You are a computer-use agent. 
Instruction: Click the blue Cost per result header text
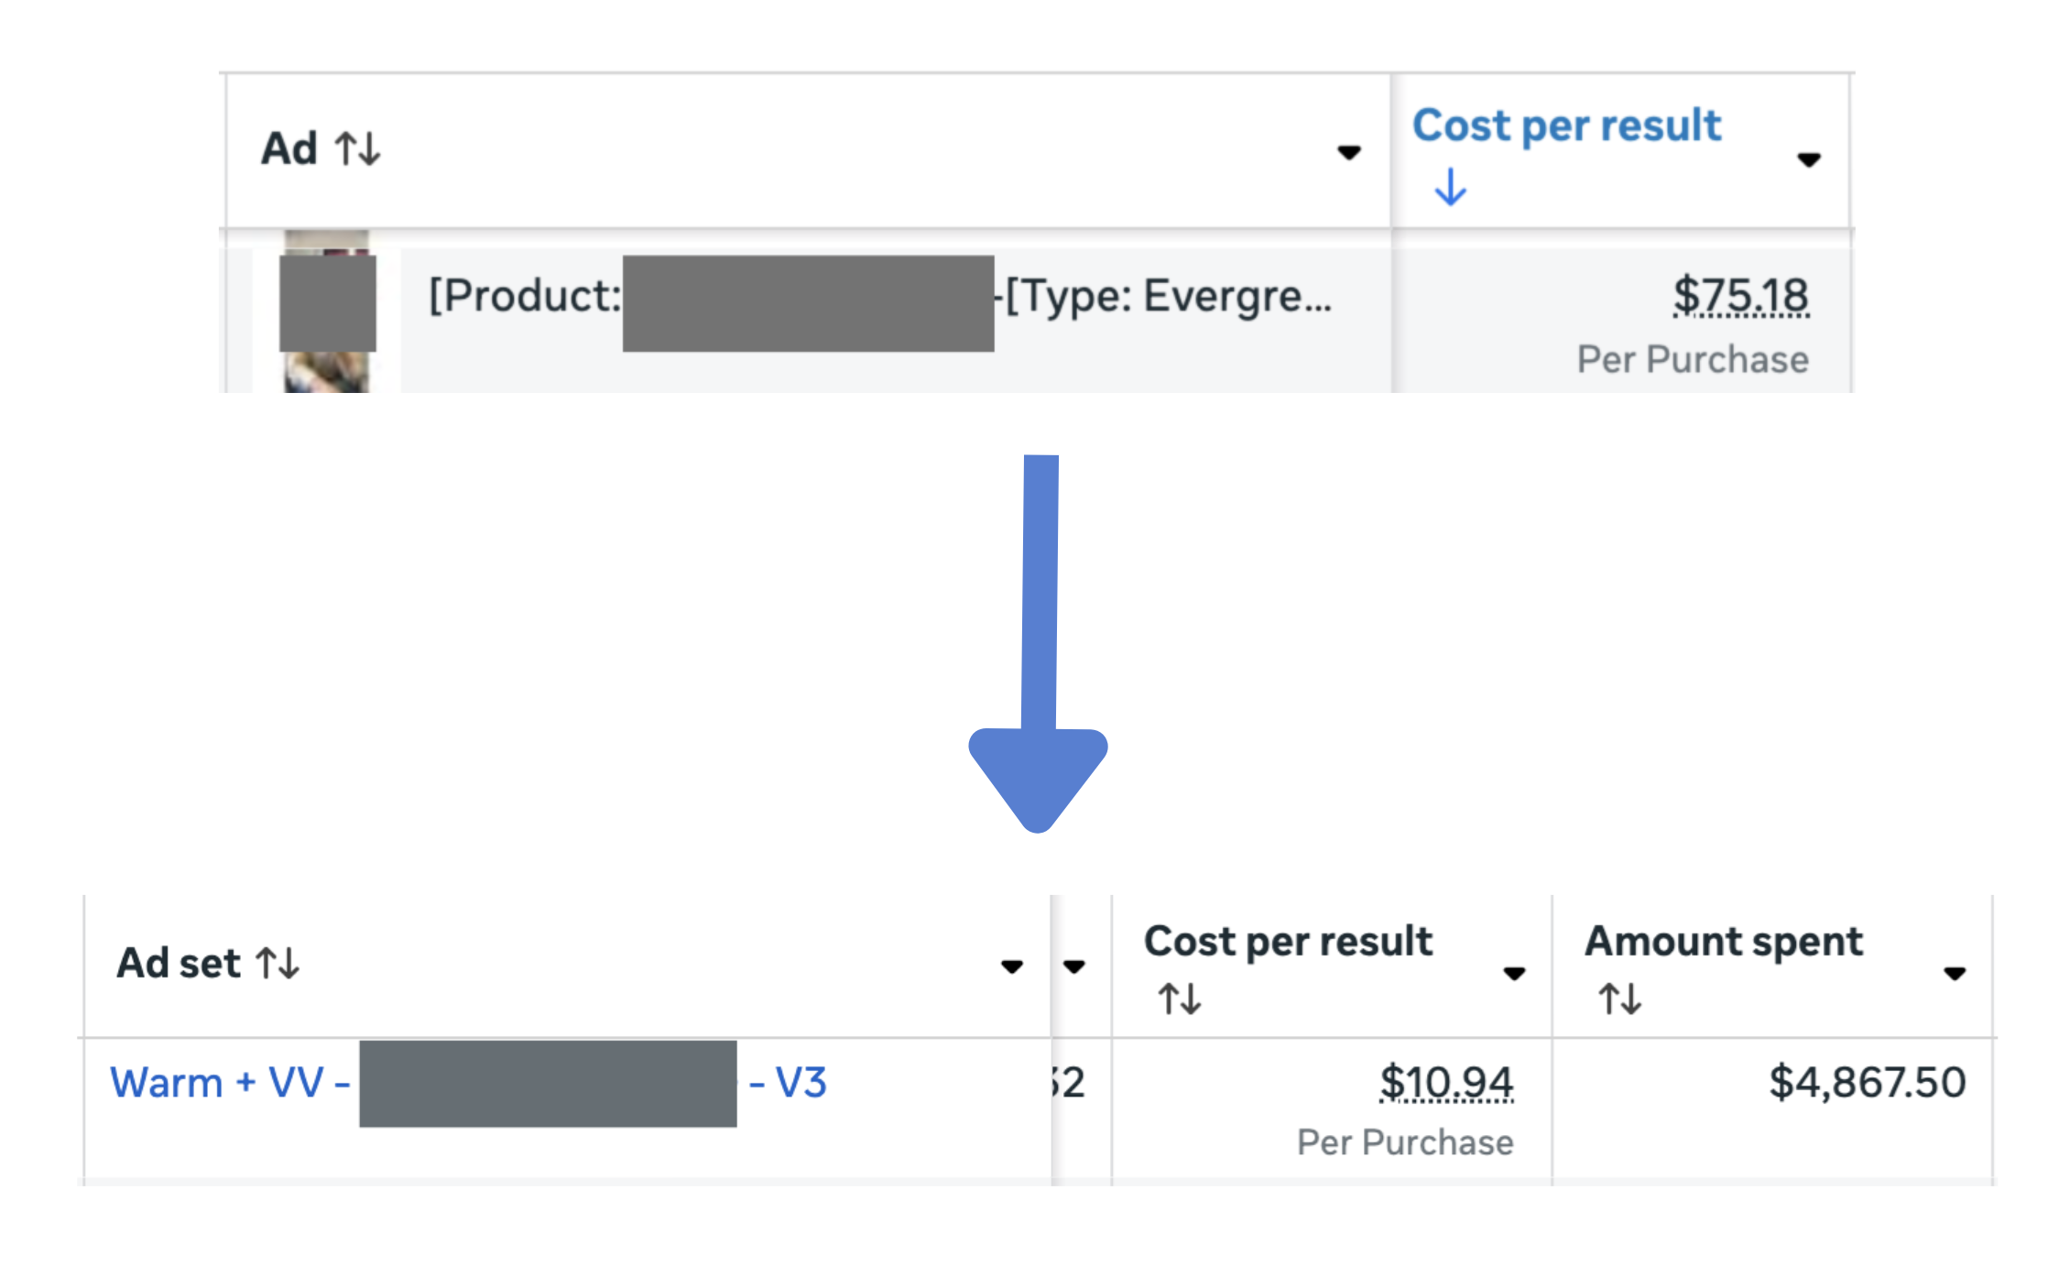coord(1566,126)
